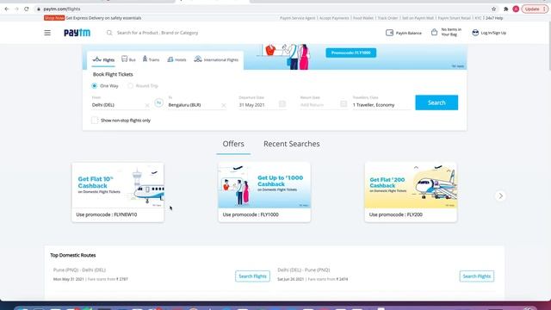The height and width of the screenshot is (310, 551).
Task: Open the hamburger menu next to Paytm logo
Action: 47,33
